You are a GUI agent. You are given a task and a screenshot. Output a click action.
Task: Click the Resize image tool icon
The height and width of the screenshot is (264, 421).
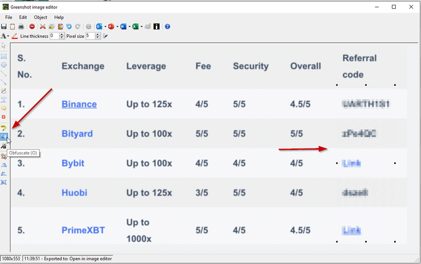pos(4,182)
